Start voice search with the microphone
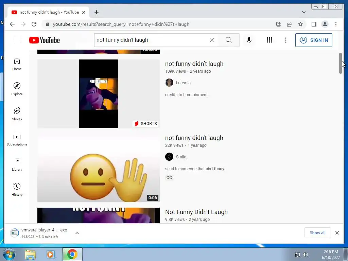Image resolution: width=348 pixels, height=261 pixels. coord(249,40)
